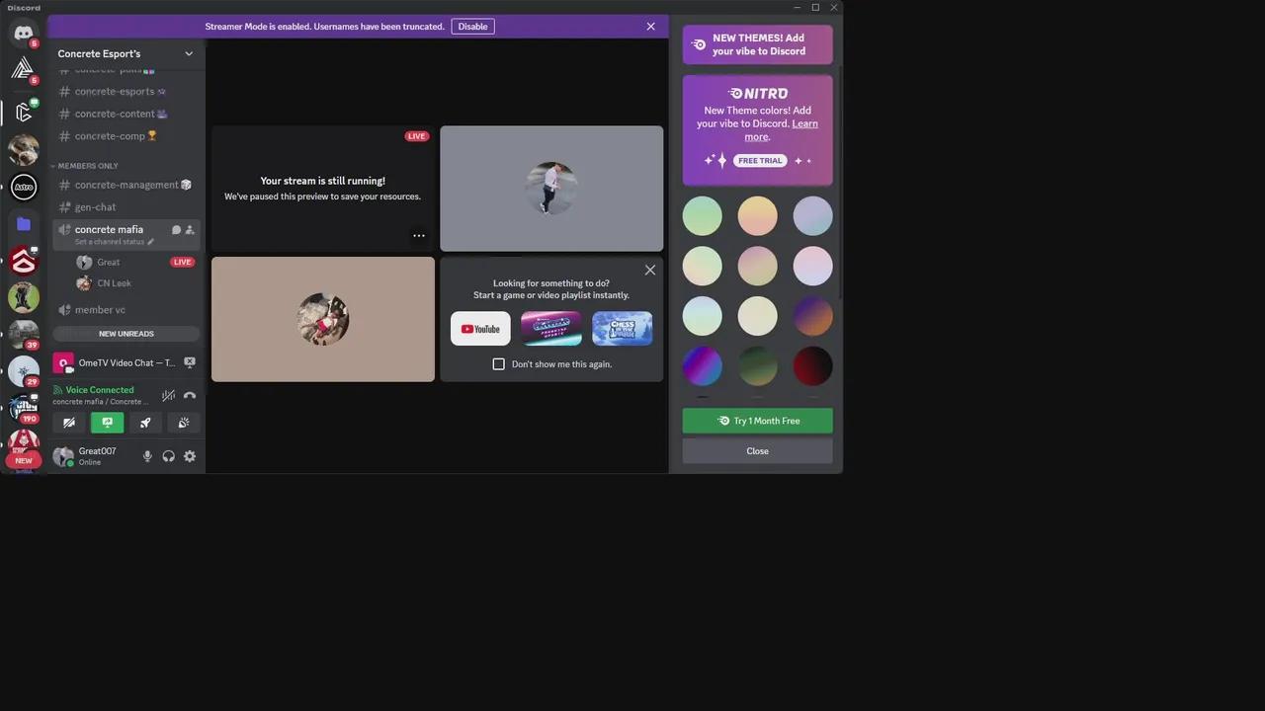Mute the microphone
Viewport: 1265px width, 711px height.
(147, 456)
